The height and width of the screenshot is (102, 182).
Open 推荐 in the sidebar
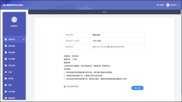click(x=14, y=85)
